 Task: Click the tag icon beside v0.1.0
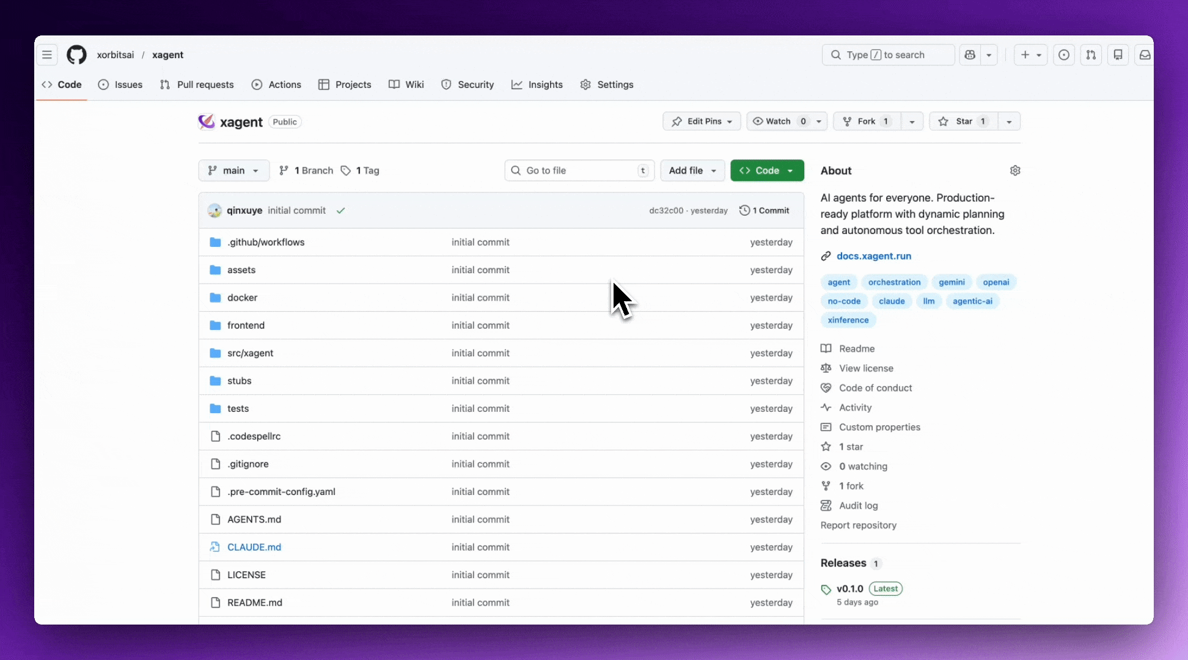[826, 590]
